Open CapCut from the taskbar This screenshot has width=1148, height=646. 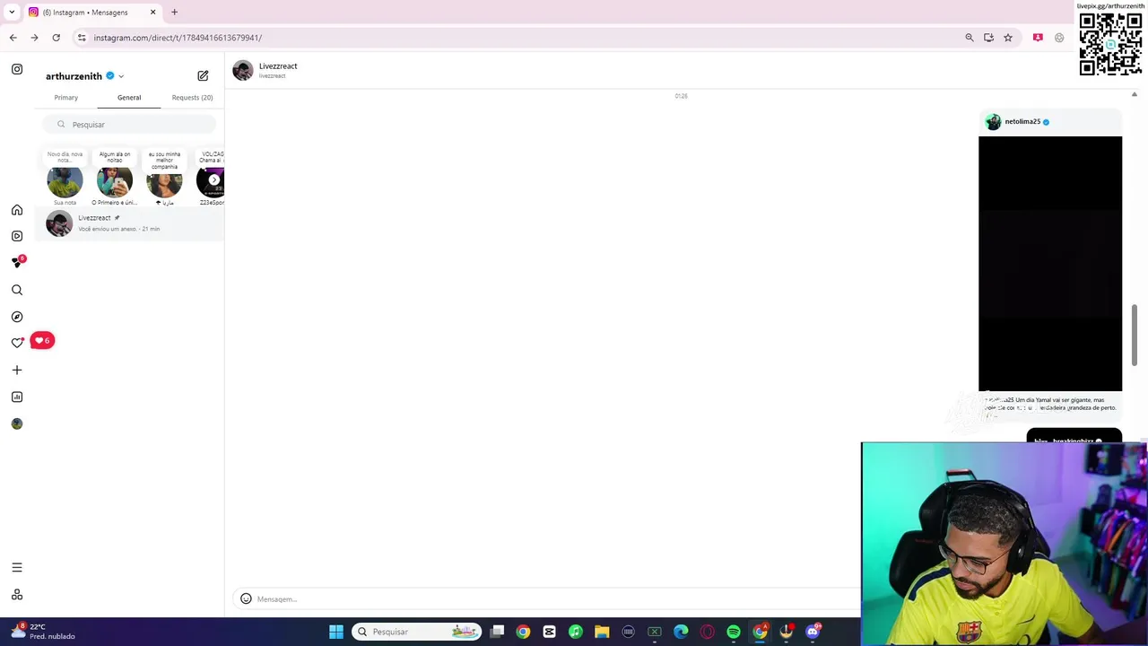coord(549,632)
